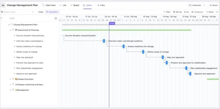Click the Assess readiness for change milestone
The height and width of the screenshot is (109, 220).
124,46
